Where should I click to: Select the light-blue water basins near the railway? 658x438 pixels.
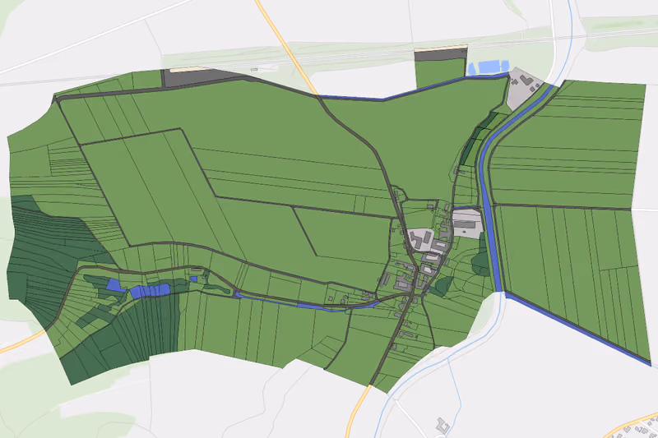pos(488,67)
